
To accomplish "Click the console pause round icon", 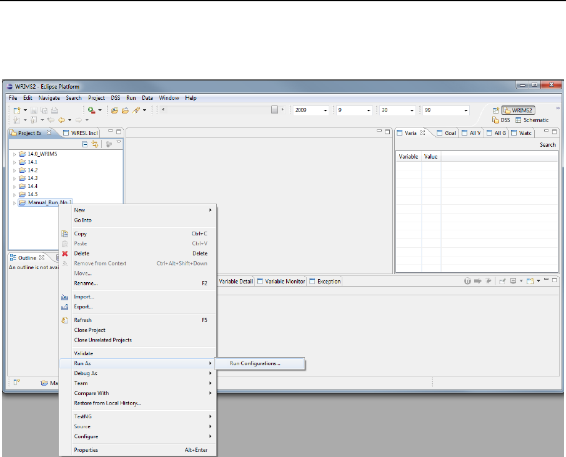I will pos(467,281).
